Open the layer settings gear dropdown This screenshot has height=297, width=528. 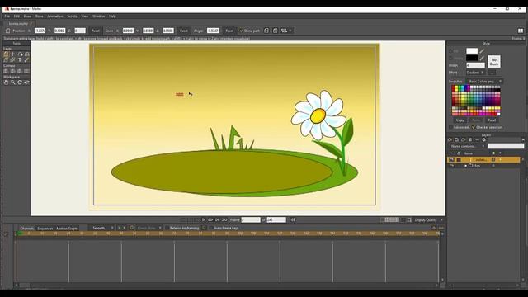(x=484, y=139)
